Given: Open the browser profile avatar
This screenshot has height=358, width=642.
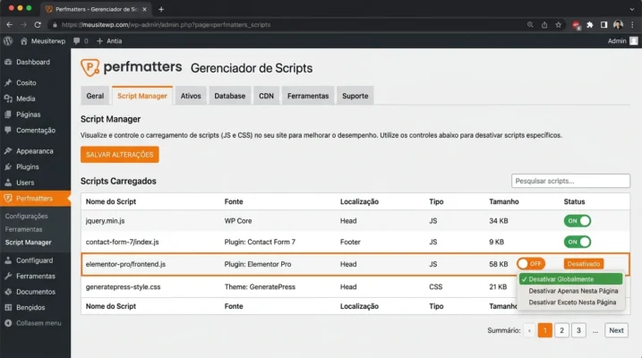Looking at the screenshot, I should coord(618,24).
